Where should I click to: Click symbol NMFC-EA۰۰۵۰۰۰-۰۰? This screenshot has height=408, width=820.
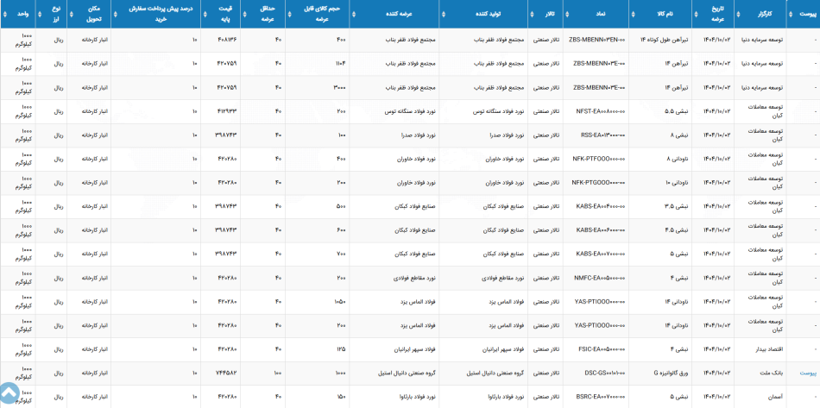point(599,278)
